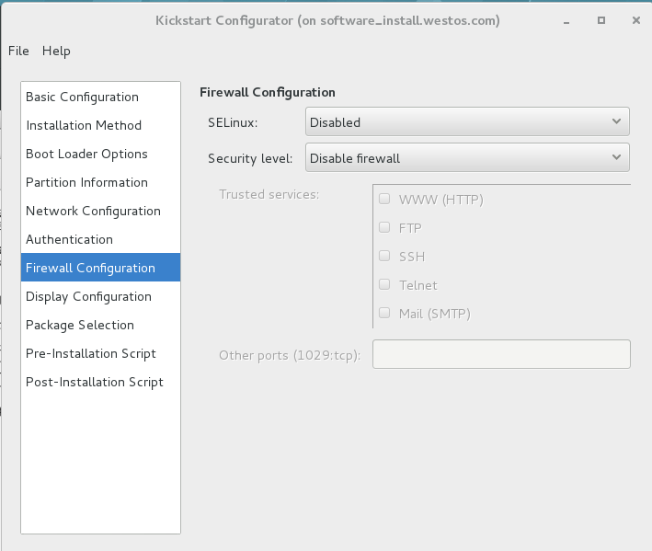Select Basic Configuration in sidebar
Screen dimensions: 652x551
coord(82,97)
